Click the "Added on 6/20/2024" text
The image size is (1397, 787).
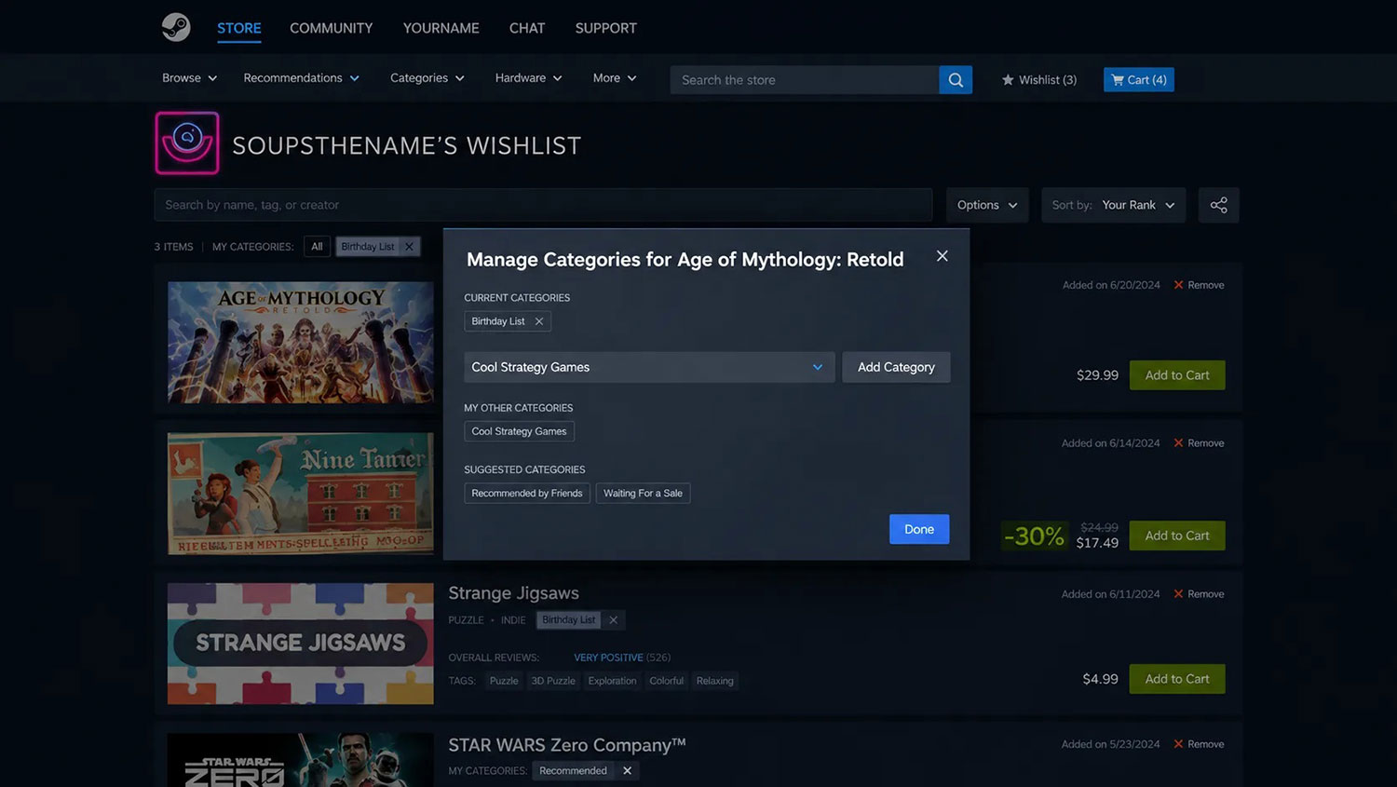[x=1111, y=285]
